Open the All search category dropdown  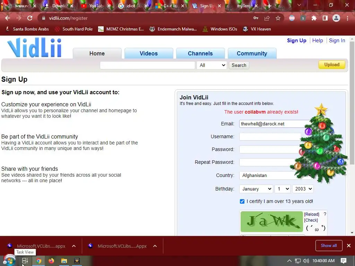[x=212, y=65]
